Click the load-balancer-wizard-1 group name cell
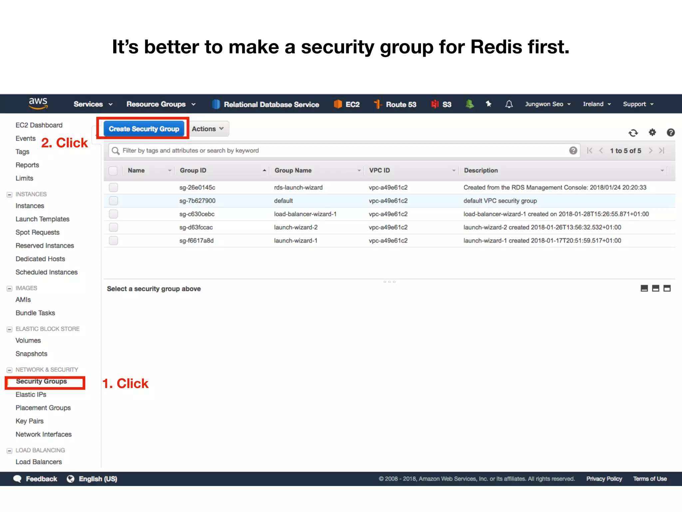 click(305, 214)
